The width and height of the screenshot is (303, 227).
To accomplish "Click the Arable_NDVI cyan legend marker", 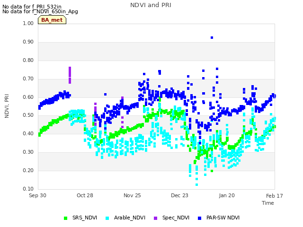I will [107, 218].
